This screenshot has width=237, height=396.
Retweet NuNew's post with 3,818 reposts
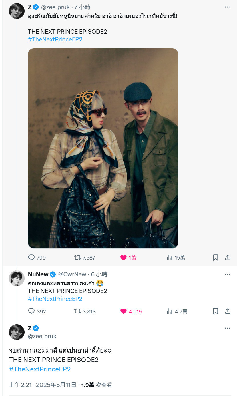pyautogui.click(x=85, y=311)
